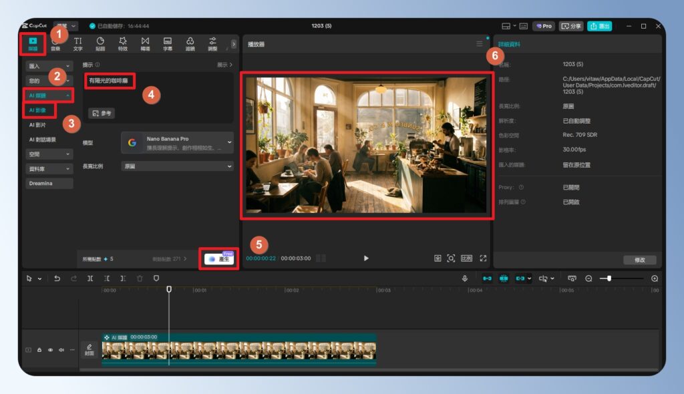Expand the 空間 section in the left sidebar
Image resolution: width=684 pixels, height=394 pixels.
[x=49, y=154]
